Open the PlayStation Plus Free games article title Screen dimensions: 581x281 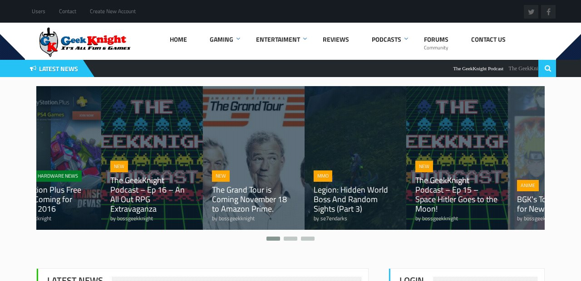[59, 199]
